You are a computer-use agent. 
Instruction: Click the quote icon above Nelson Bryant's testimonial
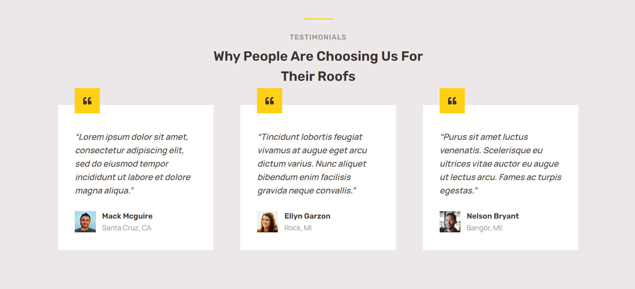[452, 101]
